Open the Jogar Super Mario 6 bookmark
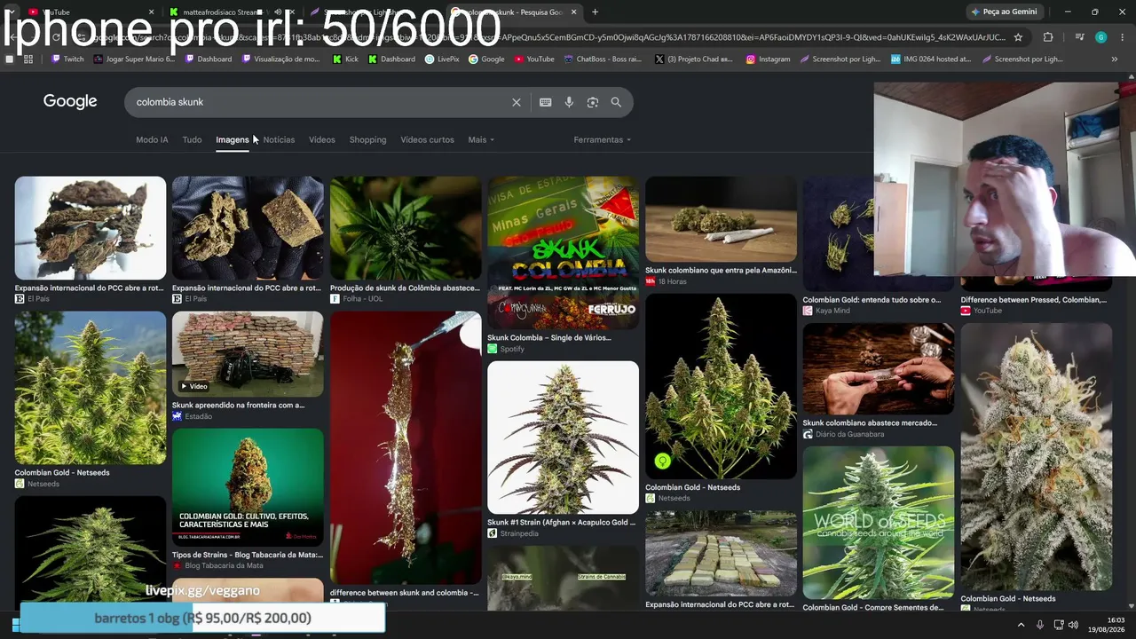 pos(134,59)
